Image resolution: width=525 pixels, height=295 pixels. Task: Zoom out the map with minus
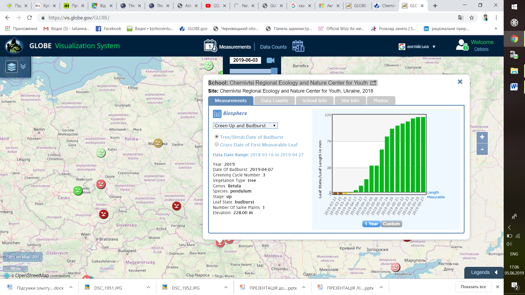(482, 149)
